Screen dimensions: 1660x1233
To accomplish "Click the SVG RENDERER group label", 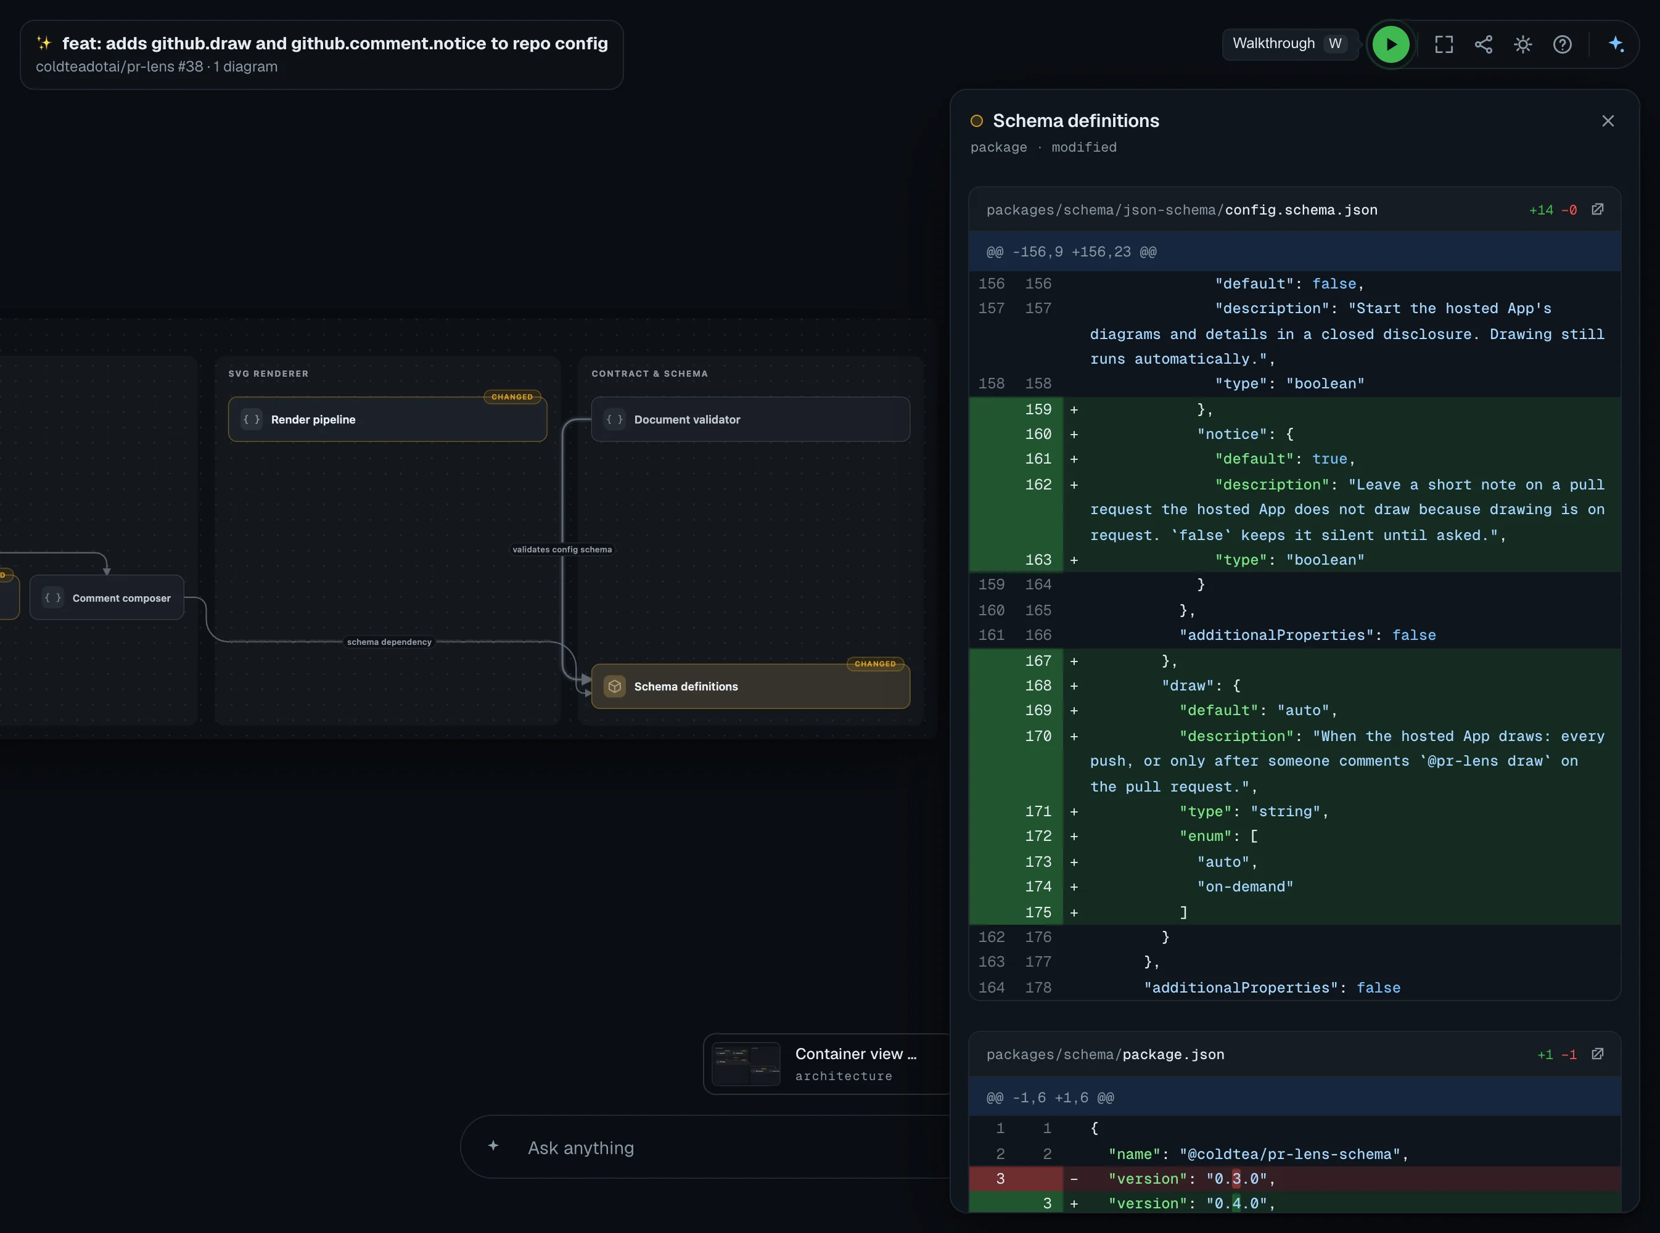I will point(269,374).
